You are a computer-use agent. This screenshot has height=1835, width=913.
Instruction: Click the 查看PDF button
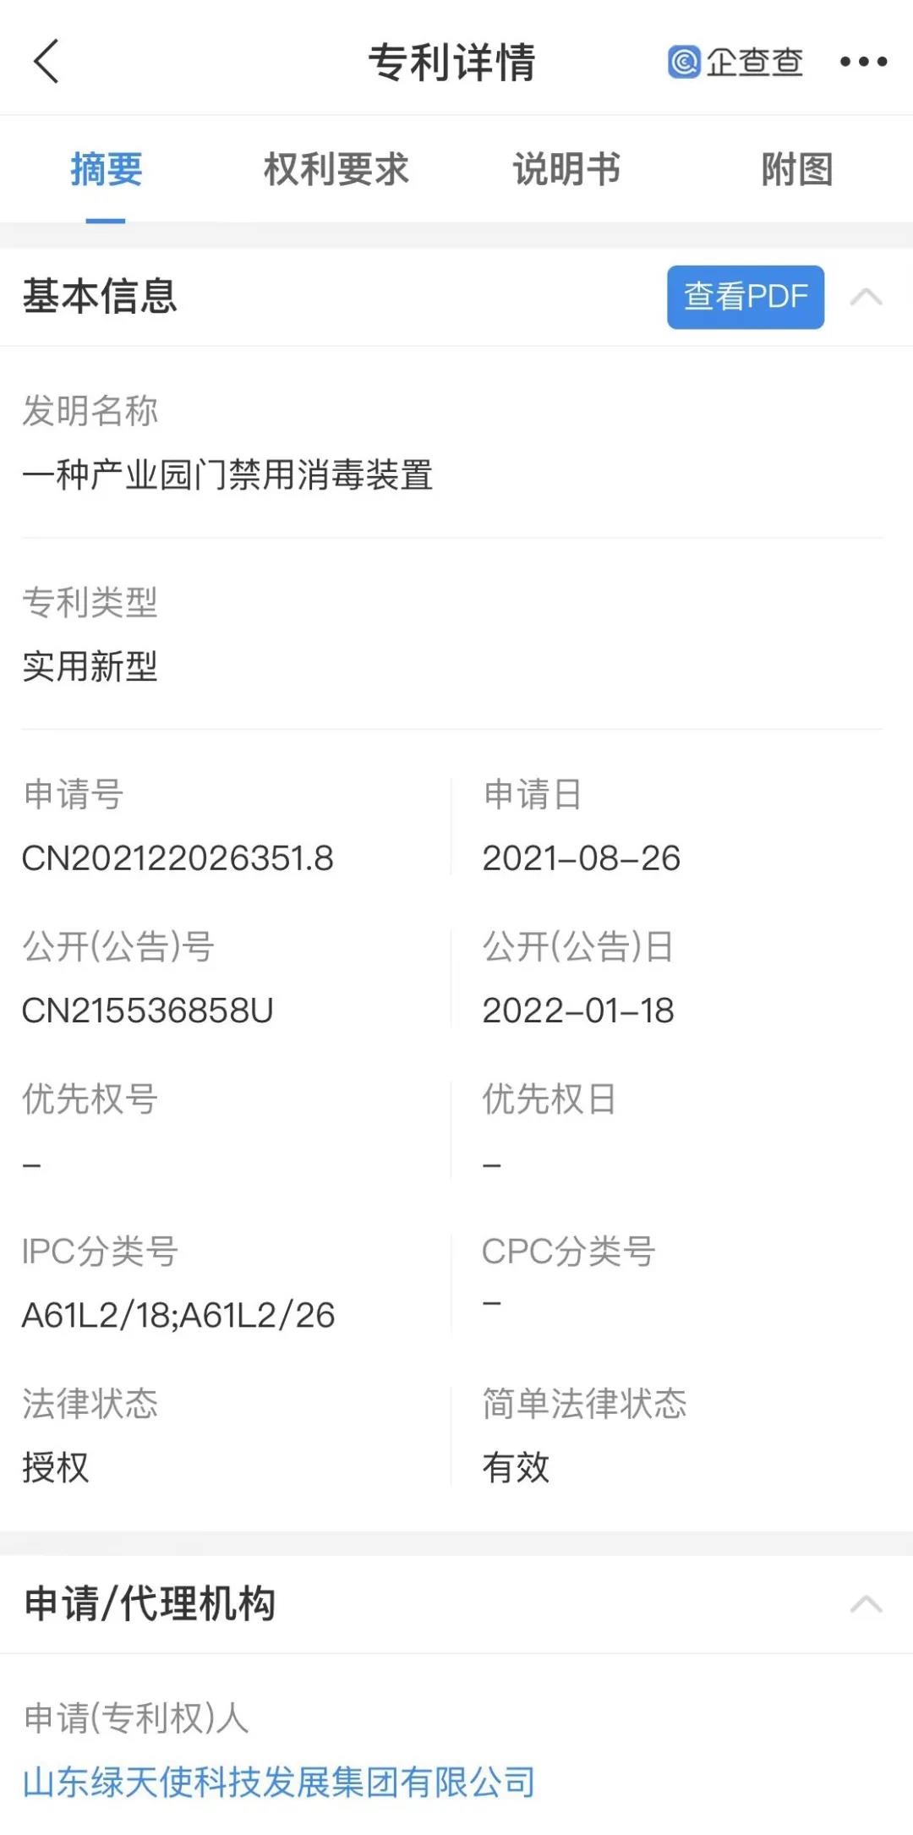tap(746, 297)
